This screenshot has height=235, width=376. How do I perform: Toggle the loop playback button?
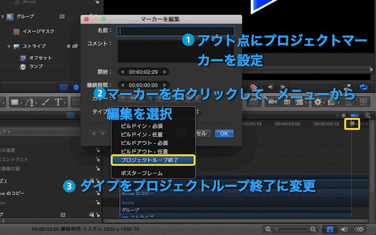tap(364, 88)
